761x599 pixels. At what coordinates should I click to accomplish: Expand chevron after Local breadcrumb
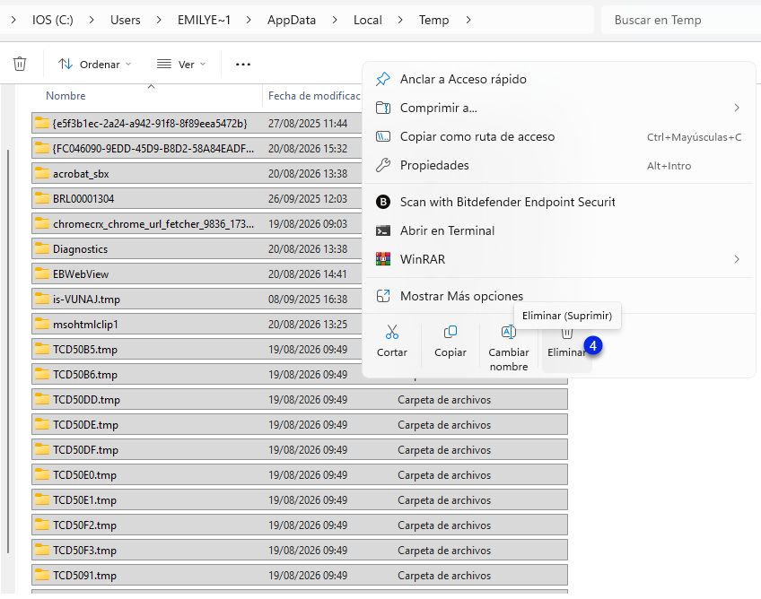(x=400, y=20)
